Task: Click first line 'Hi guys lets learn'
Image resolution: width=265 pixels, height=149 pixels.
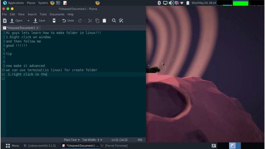Action: click(x=53, y=33)
